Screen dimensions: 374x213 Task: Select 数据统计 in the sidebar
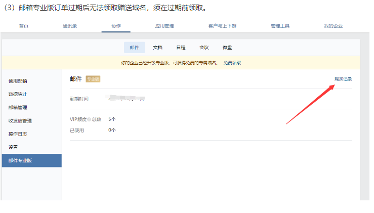coord(18,94)
